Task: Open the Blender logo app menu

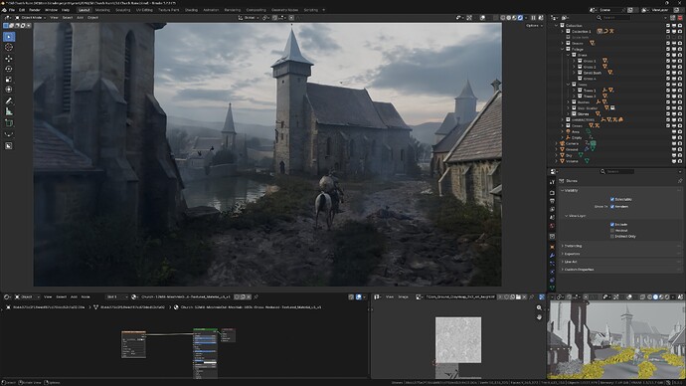Action: (x=4, y=10)
